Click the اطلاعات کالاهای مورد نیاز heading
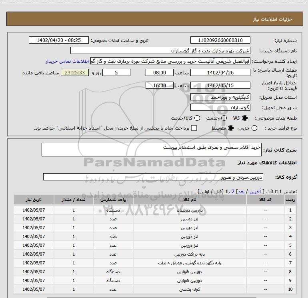 point(267,163)
